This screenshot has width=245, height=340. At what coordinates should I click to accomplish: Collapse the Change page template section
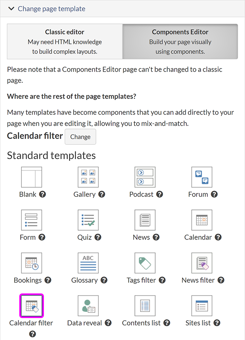click(x=11, y=8)
